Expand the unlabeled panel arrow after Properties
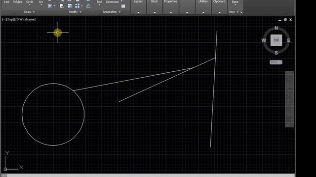 pyautogui.click(x=187, y=12)
